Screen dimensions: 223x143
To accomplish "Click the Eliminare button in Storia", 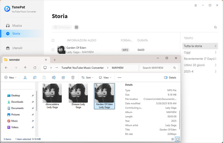I will pyautogui.click(x=62, y=27).
